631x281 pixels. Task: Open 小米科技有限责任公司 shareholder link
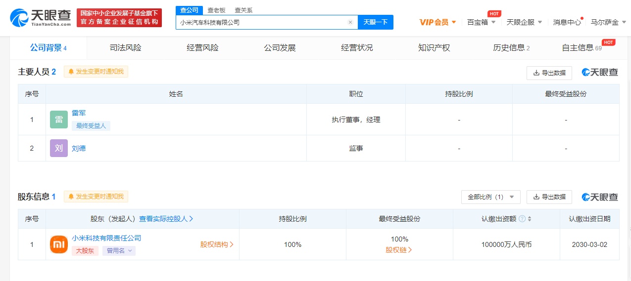pos(106,238)
